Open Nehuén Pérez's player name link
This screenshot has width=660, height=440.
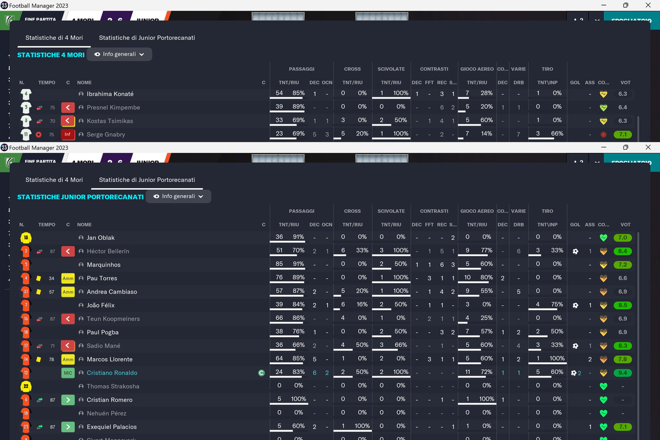107,414
